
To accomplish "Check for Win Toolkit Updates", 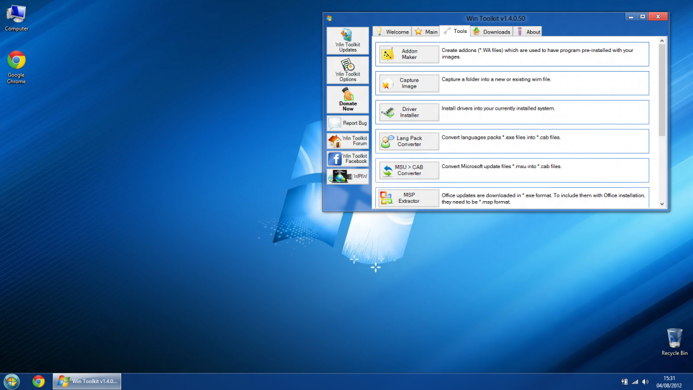I will 348,41.
